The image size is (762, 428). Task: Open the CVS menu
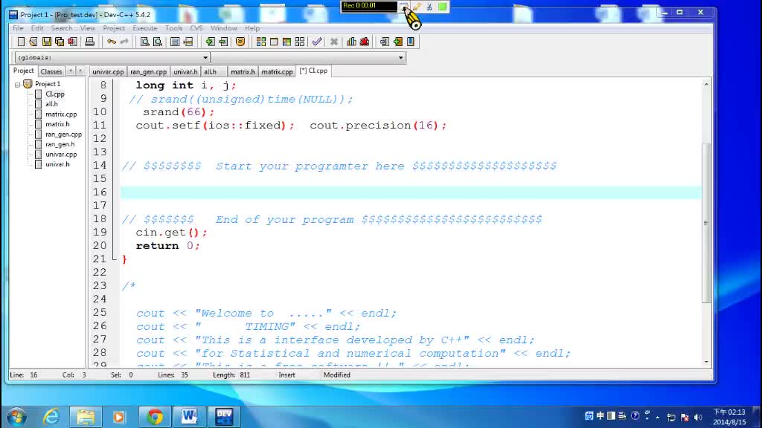pyautogui.click(x=196, y=28)
